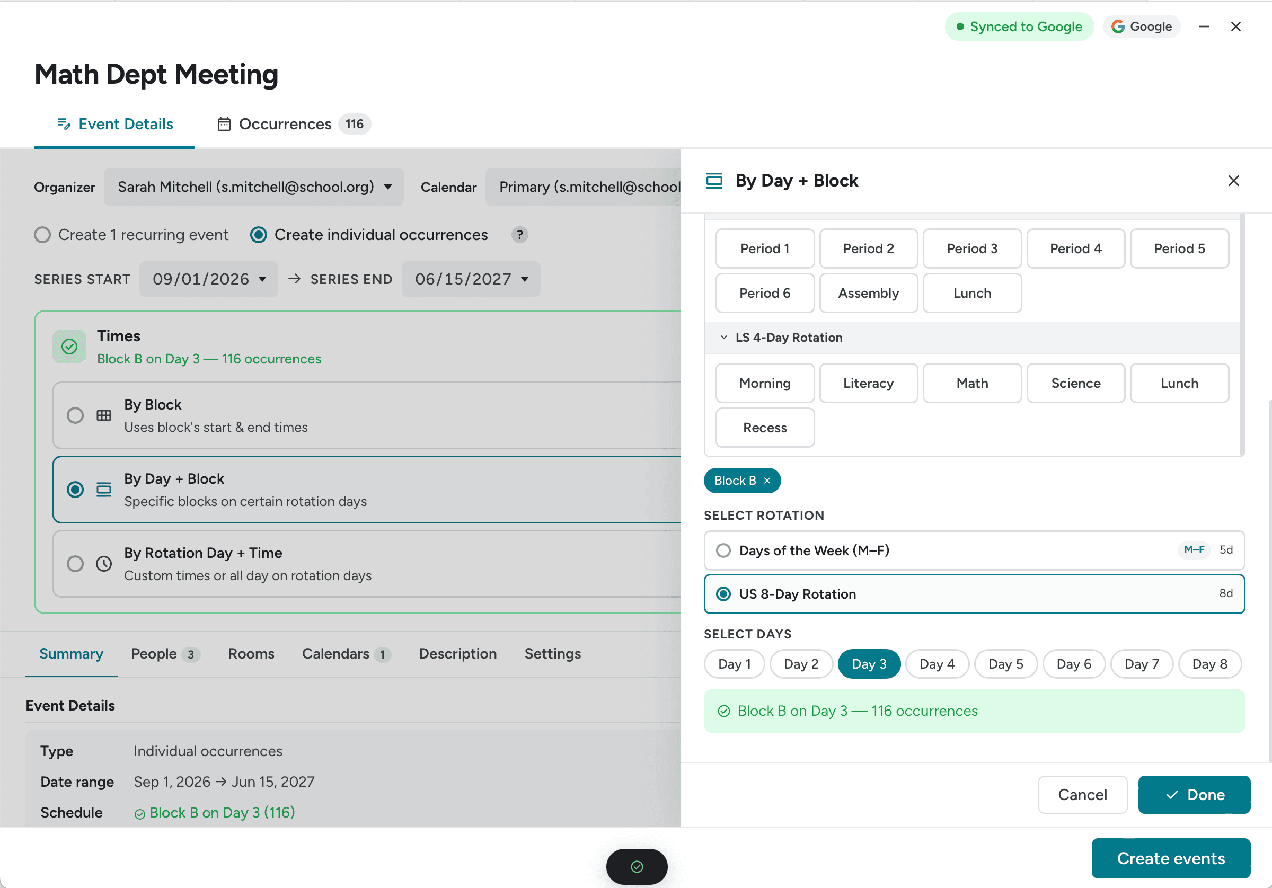Click the Google sync button
This screenshot has height=888, width=1272.
(x=1141, y=26)
